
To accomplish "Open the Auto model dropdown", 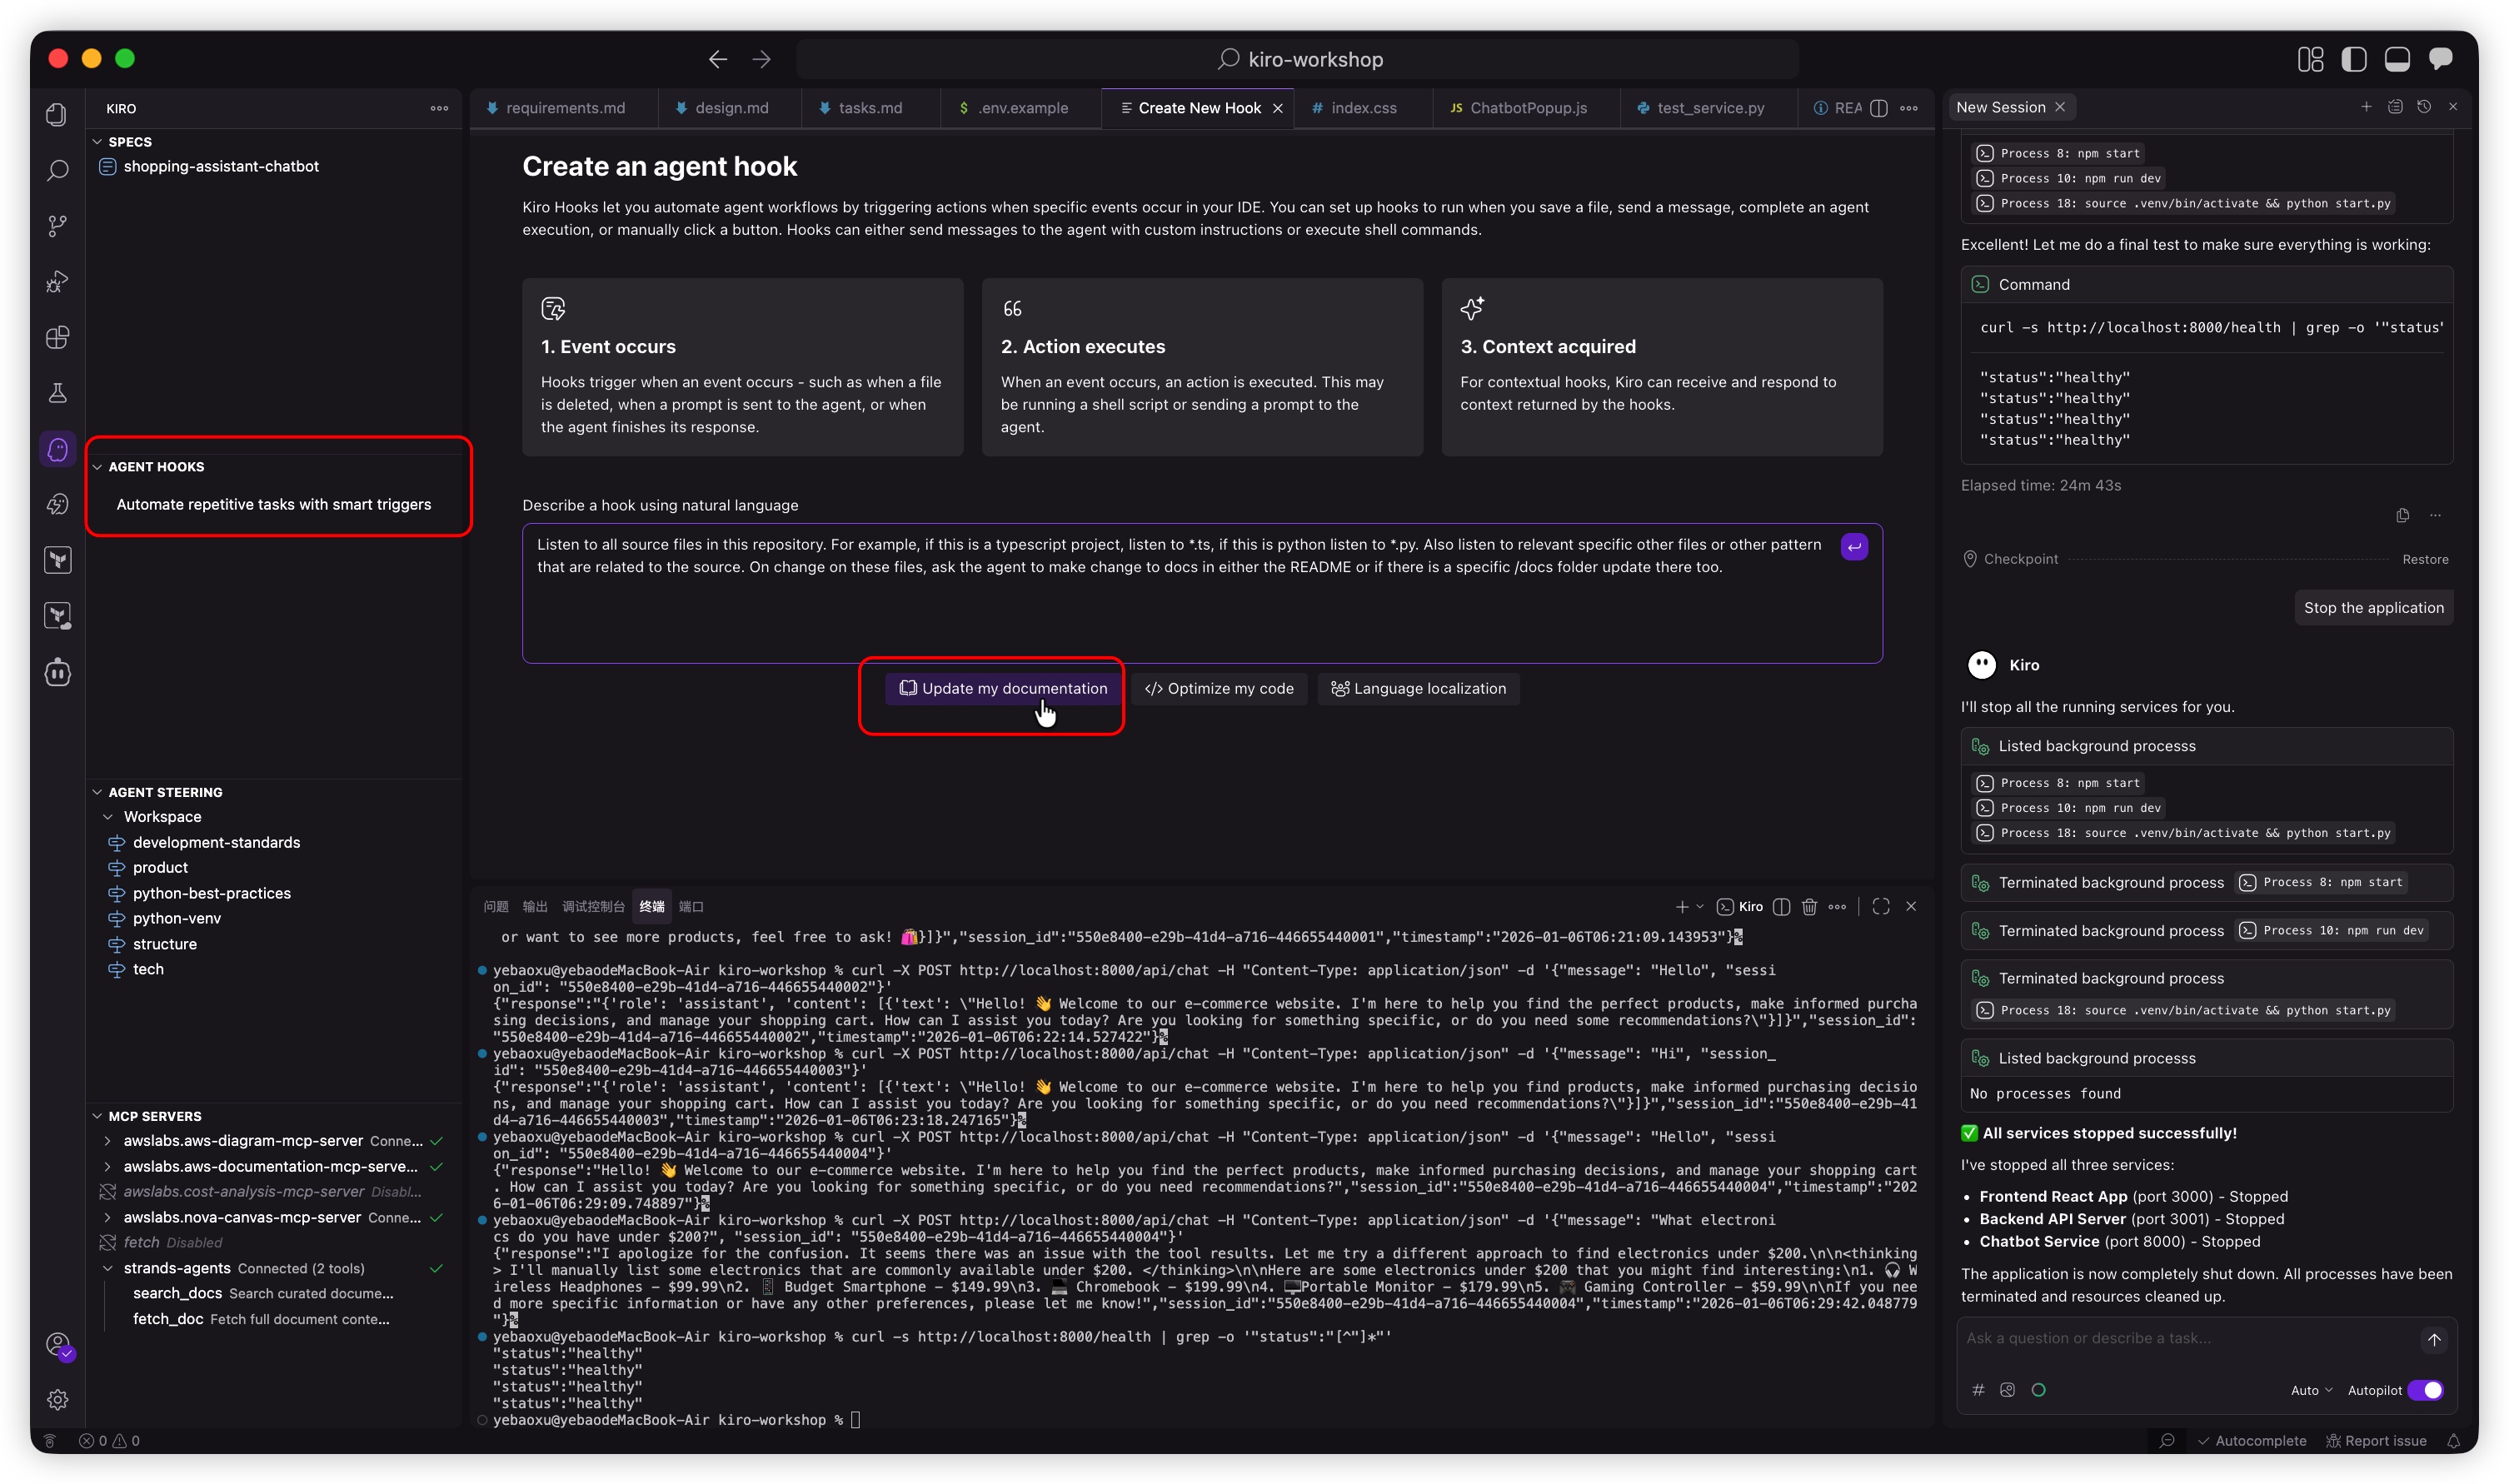I will click(2310, 1390).
